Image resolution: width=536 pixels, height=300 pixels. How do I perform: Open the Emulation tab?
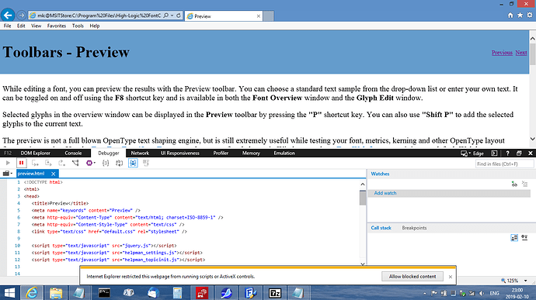point(284,153)
